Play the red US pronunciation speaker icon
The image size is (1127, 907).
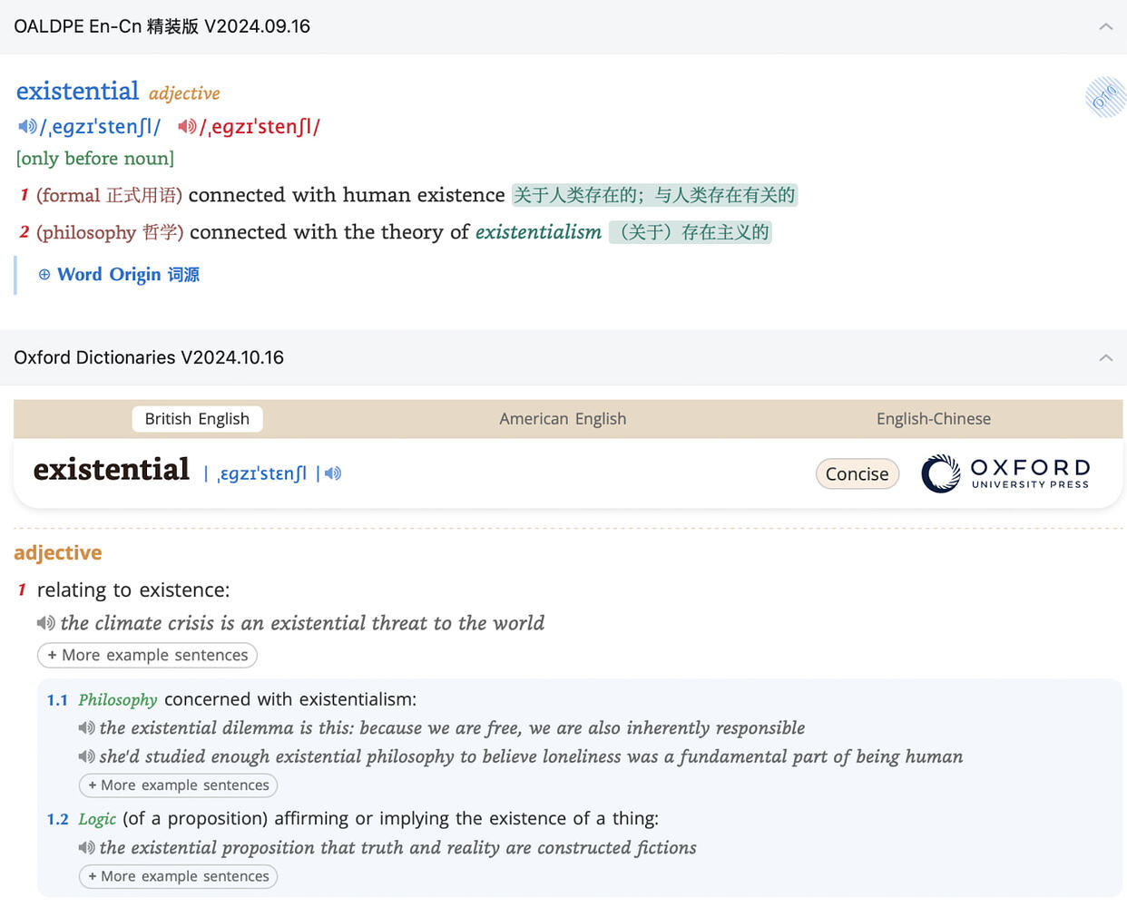(x=186, y=126)
